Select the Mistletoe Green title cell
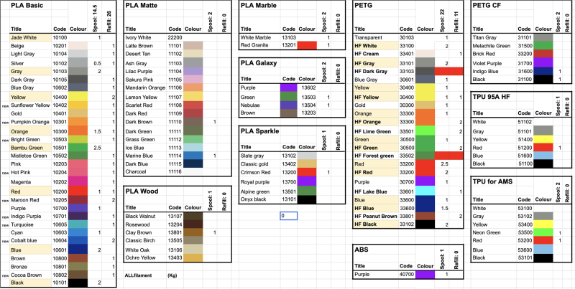Image resolution: width=575 pixels, height=289 pixels. (x=30, y=156)
